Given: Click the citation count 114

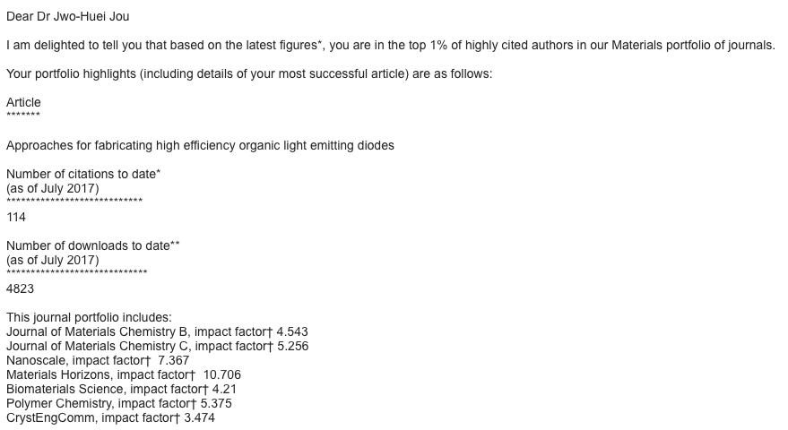Looking at the screenshot, I should (16, 217).
